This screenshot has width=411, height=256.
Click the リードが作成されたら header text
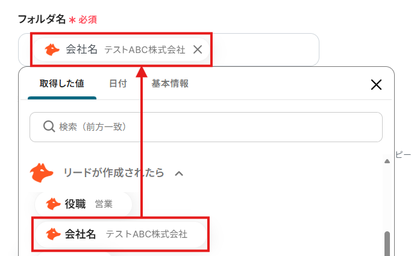click(114, 173)
